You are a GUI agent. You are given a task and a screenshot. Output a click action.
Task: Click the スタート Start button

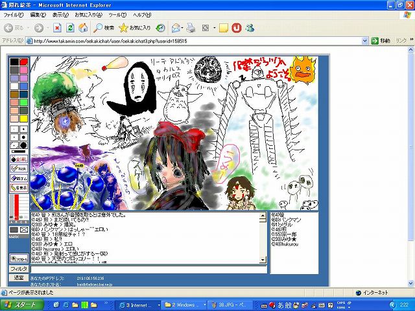tap(21, 305)
